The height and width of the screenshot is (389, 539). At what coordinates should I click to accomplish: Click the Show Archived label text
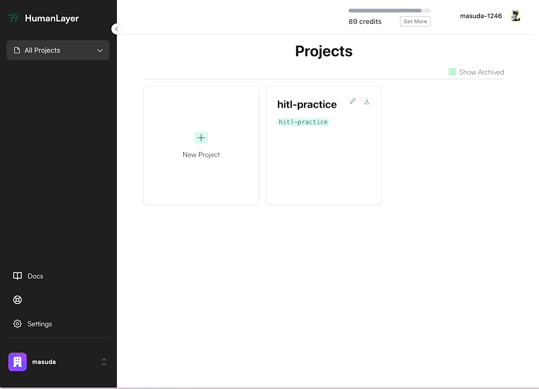tap(482, 72)
